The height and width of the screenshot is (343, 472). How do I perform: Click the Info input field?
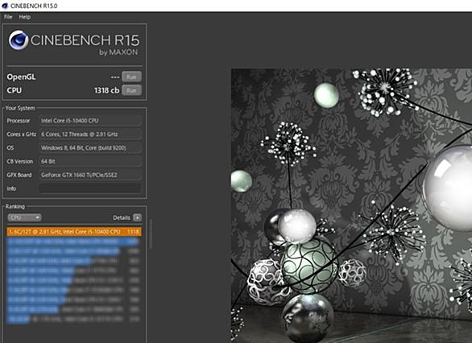(x=90, y=188)
